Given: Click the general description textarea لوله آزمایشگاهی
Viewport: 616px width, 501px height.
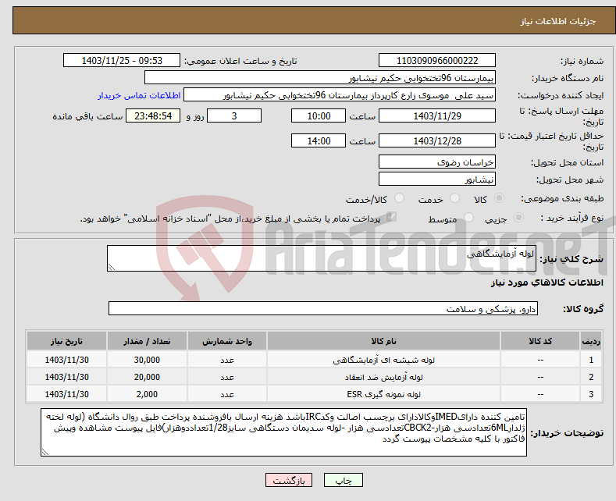Looking at the screenshot, I should 322,258.
